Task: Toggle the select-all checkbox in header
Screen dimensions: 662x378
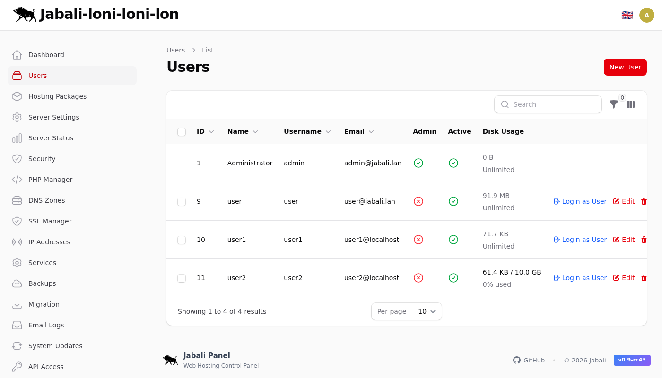Action: (x=182, y=132)
